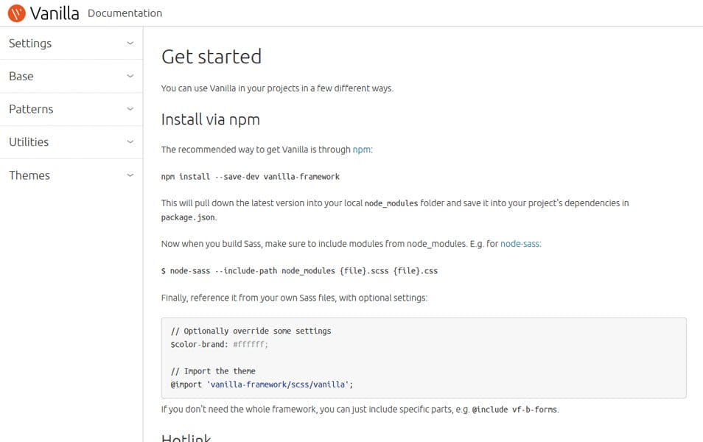Follow the npm link

click(x=361, y=150)
